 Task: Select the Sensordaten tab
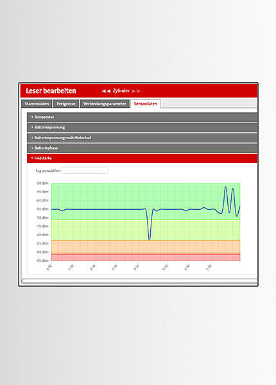click(146, 103)
